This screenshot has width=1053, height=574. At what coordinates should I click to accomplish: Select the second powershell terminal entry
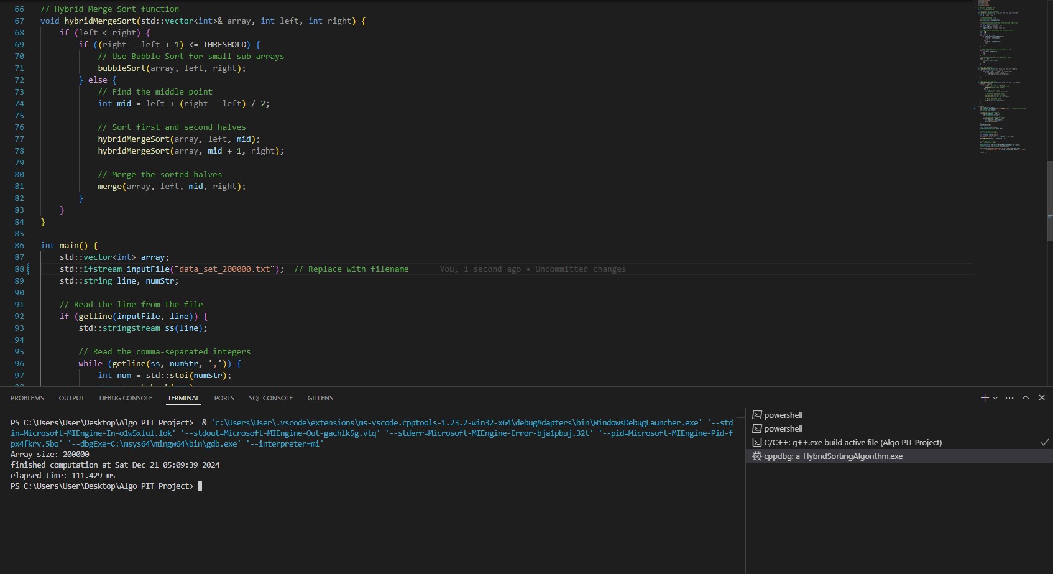783,429
